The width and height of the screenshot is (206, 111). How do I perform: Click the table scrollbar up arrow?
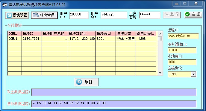(x=160, y=34)
